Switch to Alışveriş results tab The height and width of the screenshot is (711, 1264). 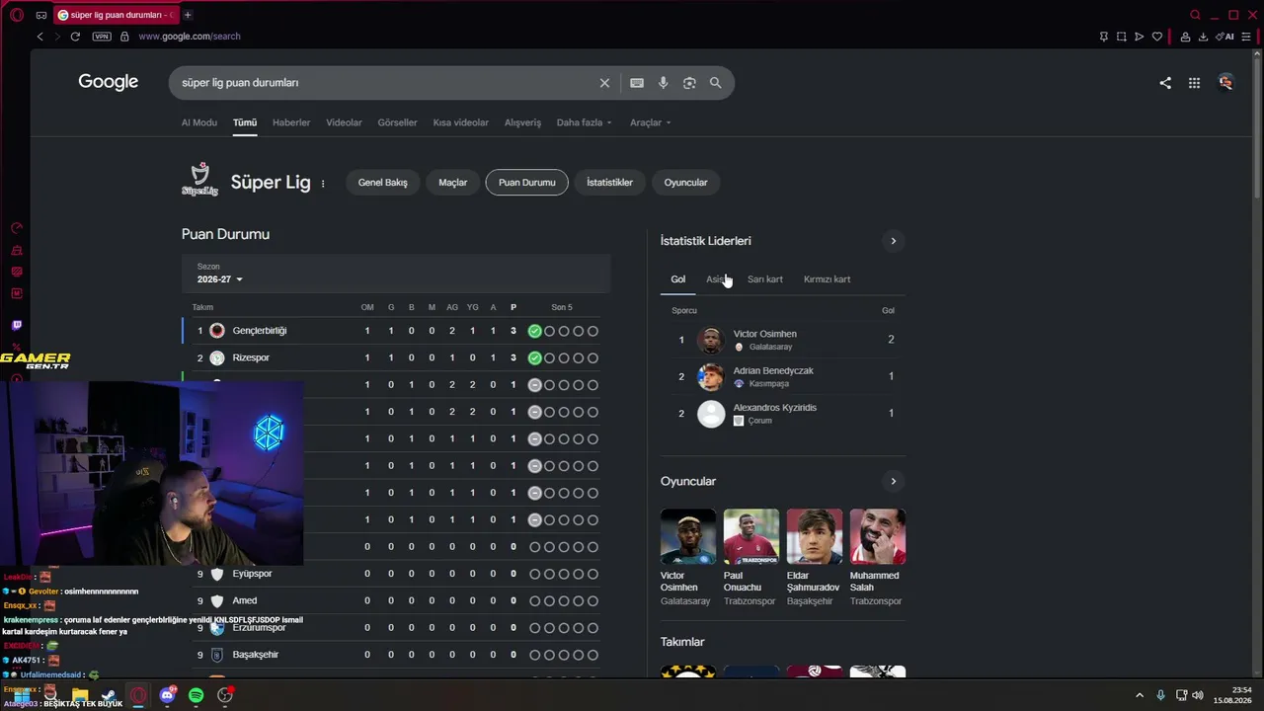click(523, 122)
